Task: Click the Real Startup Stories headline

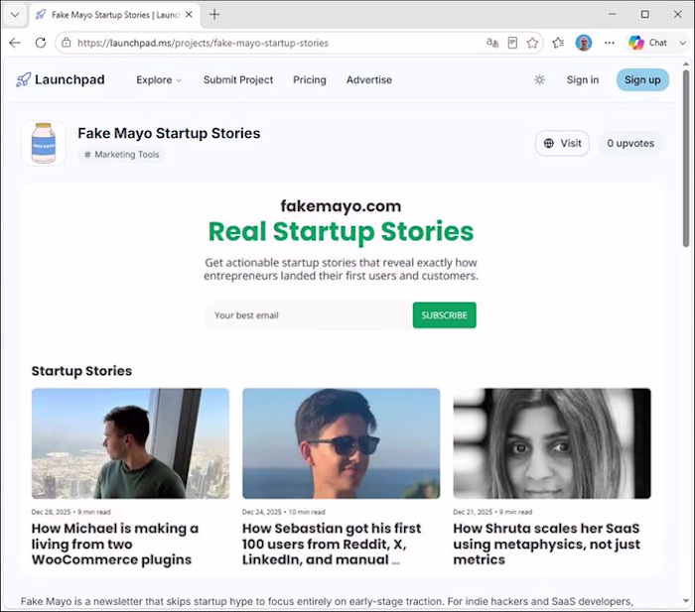Action: (341, 231)
